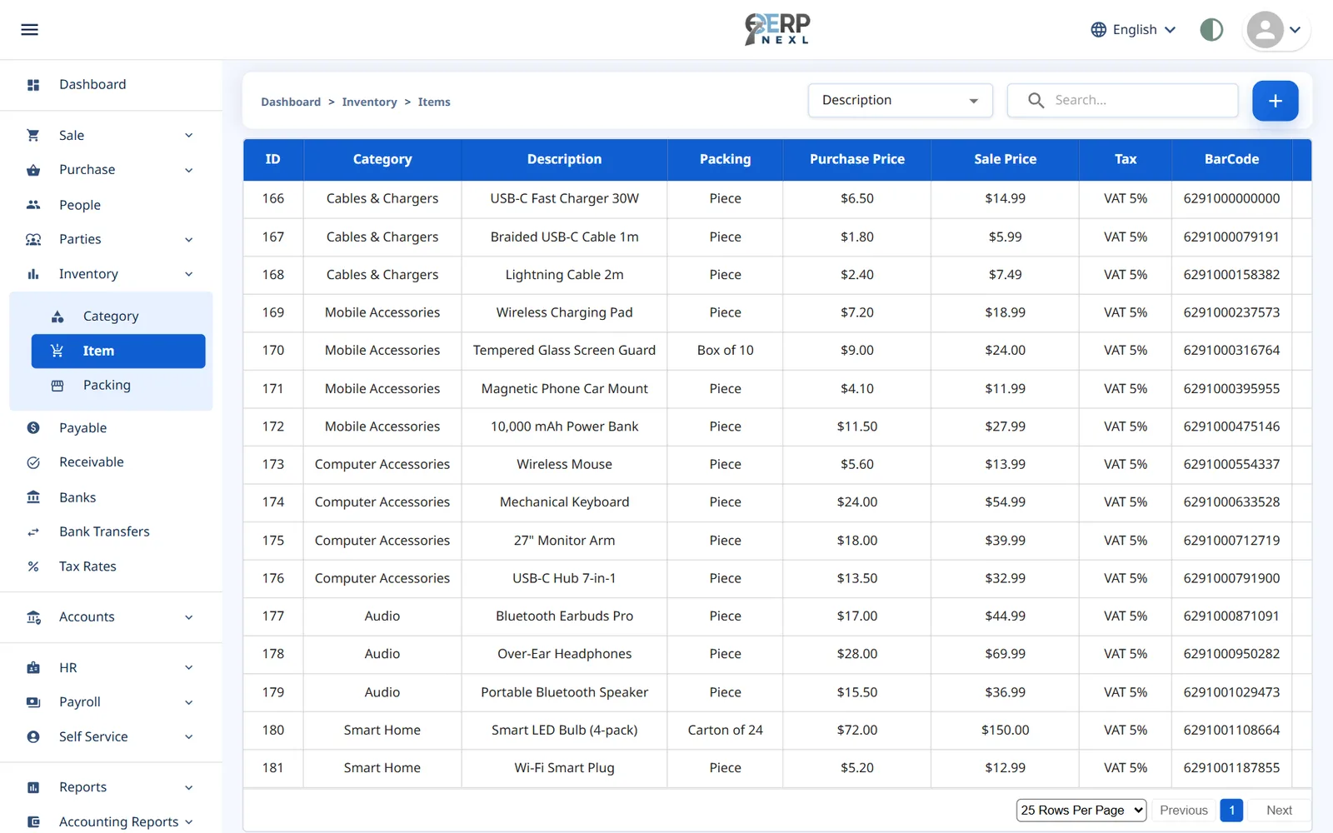1333x833 pixels.
Task: Expand the Accounts menu chevron
Action: (189, 617)
